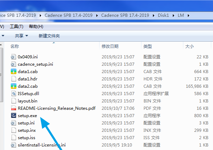Select the setup.exe installer icon
213x150 pixels.
tap(14, 115)
